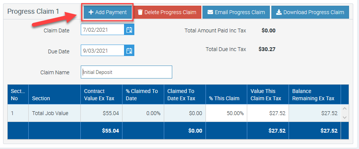The width and height of the screenshot is (359, 149).
Task: Click the % Claimed To Date header
Action: (143, 95)
